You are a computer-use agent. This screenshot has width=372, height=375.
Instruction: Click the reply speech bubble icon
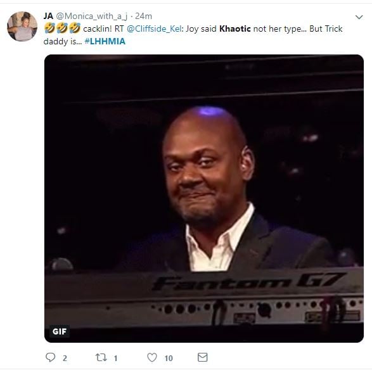[x=50, y=357]
